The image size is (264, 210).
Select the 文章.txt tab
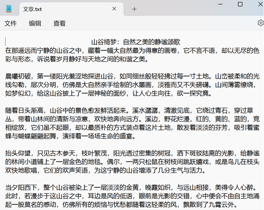tap(71, 9)
